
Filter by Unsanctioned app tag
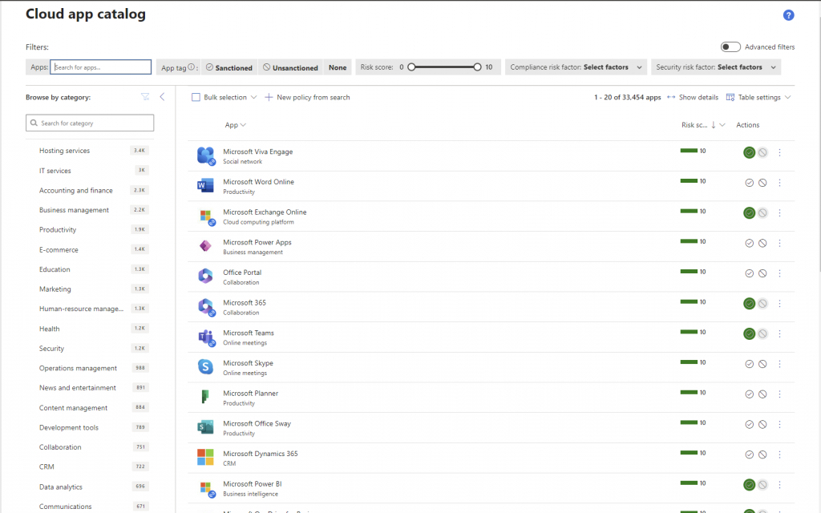coord(290,67)
